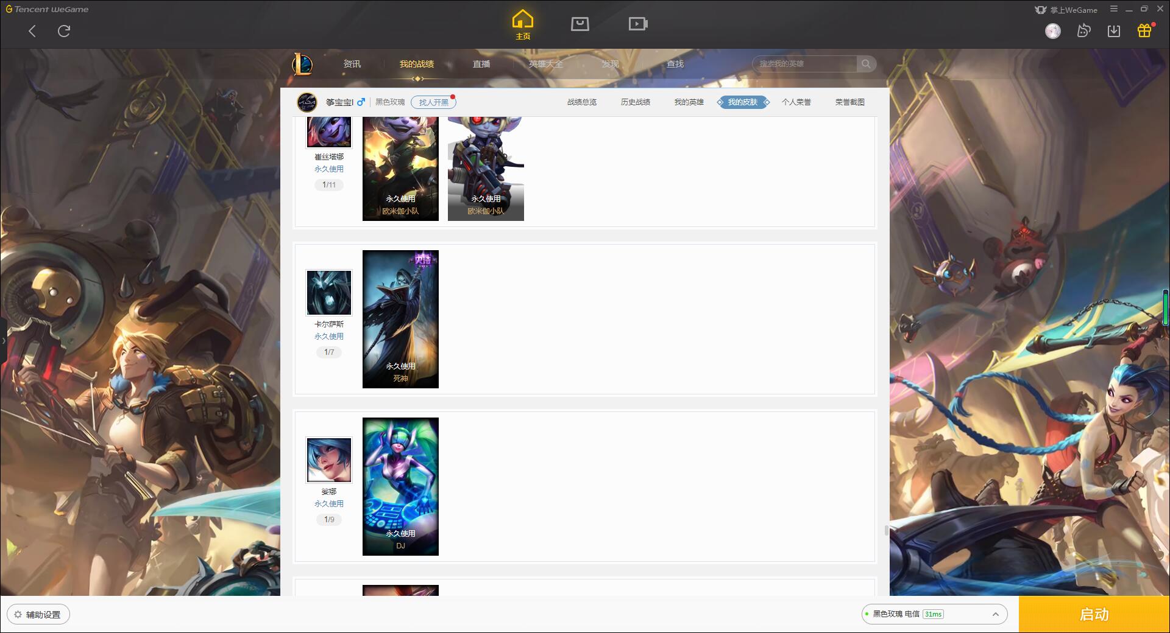
Task: Open the video live icon
Action: (x=638, y=24)
